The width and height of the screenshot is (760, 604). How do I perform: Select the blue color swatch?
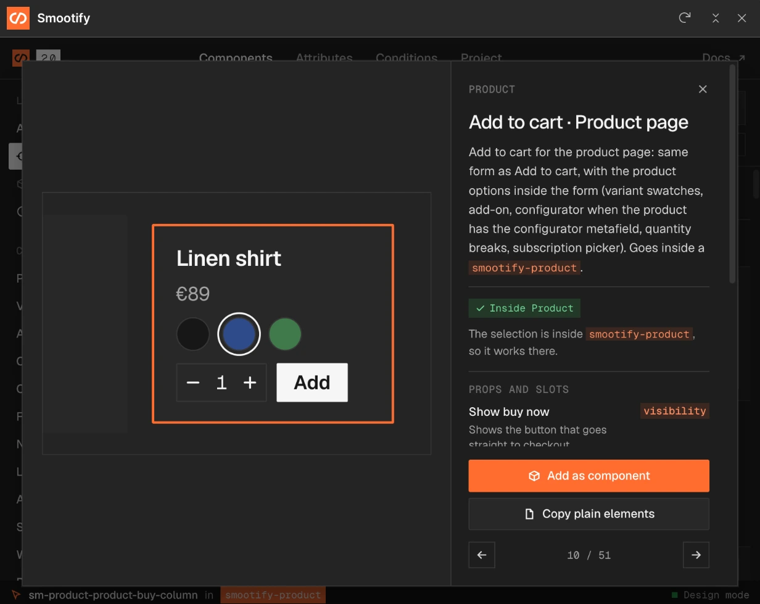point(239,334)
